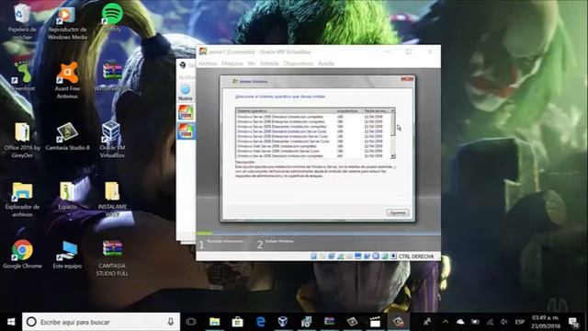Screen dimensions: 588x331
Task: Click the Siguiente button in the installer
Action: coord(398,212)
